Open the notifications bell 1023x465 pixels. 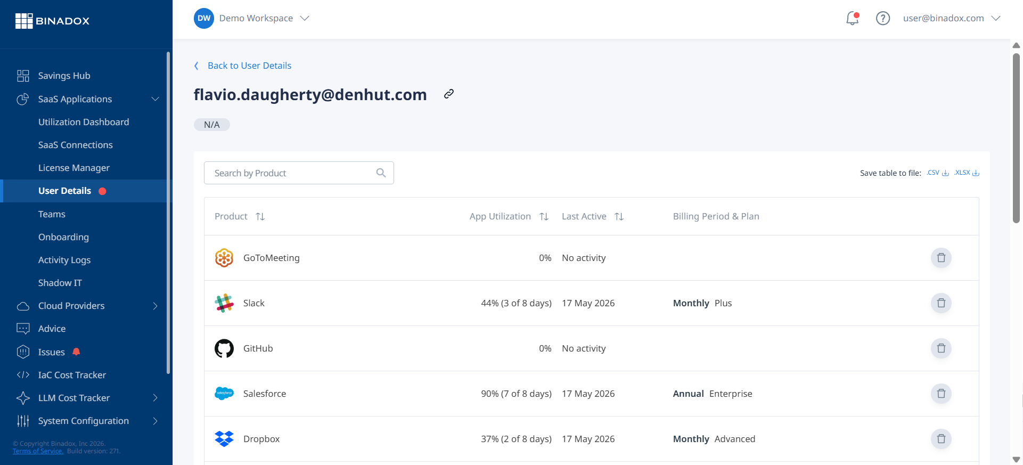(853, 18)
